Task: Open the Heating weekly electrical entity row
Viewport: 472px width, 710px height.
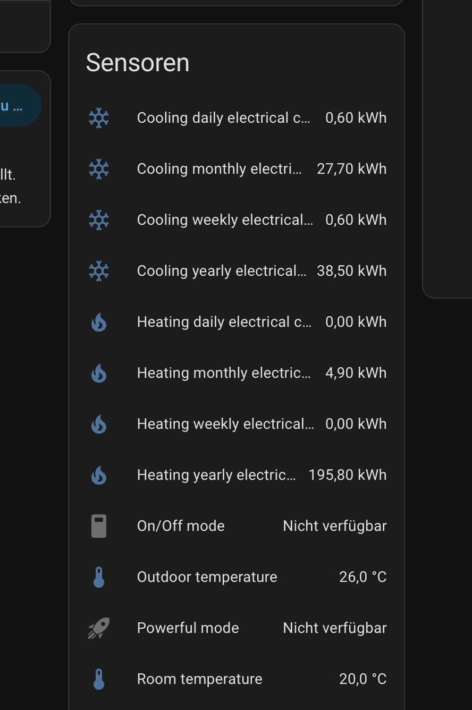Action: click(237, 424)
